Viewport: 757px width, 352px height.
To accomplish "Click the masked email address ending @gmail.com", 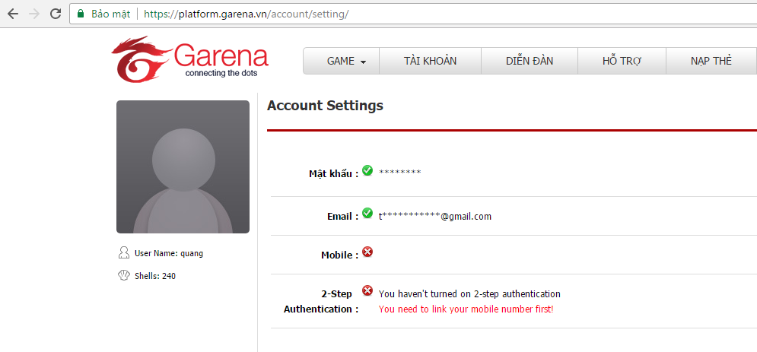I will pos(435,217).
